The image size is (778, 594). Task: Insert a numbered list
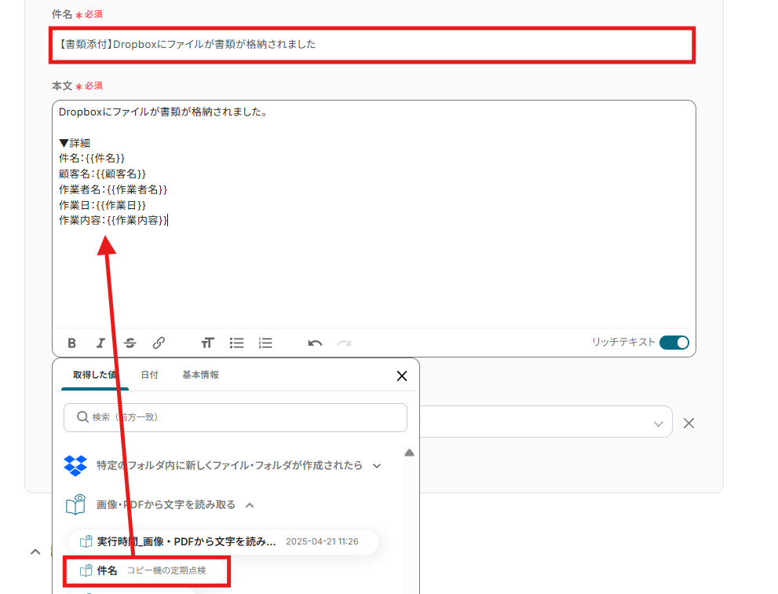point(265,343)
